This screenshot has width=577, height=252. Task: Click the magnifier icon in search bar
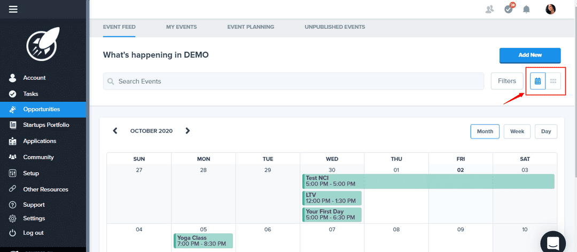pyautogui.click(x=111, y=82)
